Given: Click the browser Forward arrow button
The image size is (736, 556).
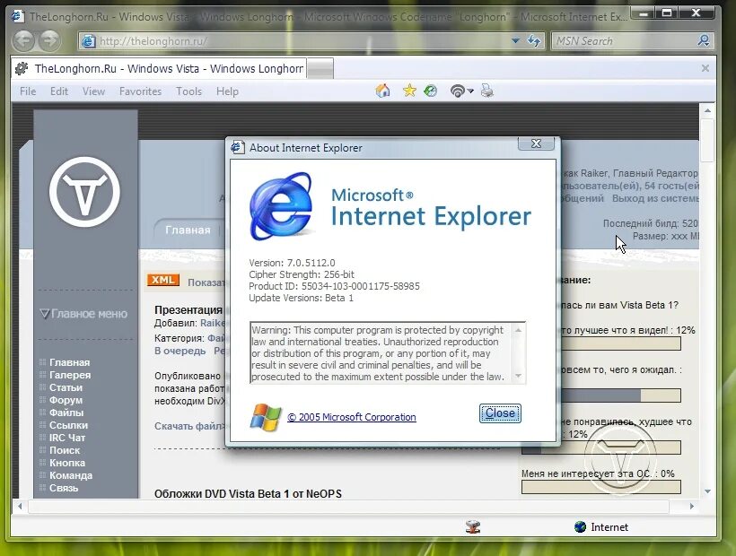Looking at the screenshot, I should click(x=48, y=40).
